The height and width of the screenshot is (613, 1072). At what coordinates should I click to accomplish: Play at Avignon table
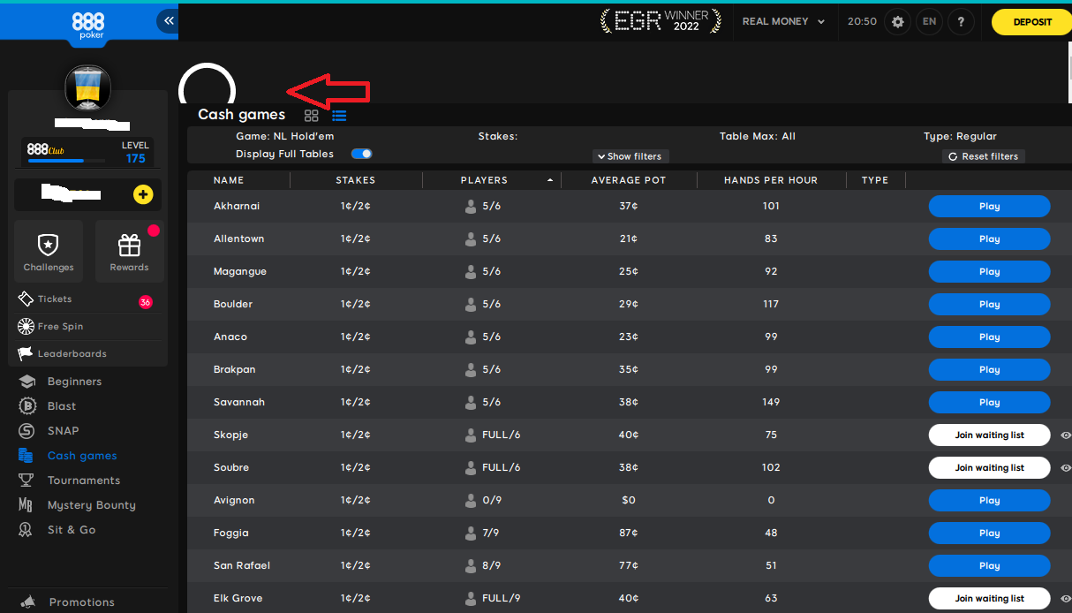(x=989, y=500)
